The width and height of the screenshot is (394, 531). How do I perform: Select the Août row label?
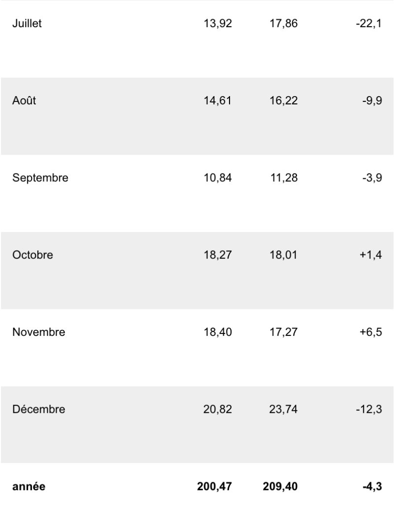click(24, 101)
